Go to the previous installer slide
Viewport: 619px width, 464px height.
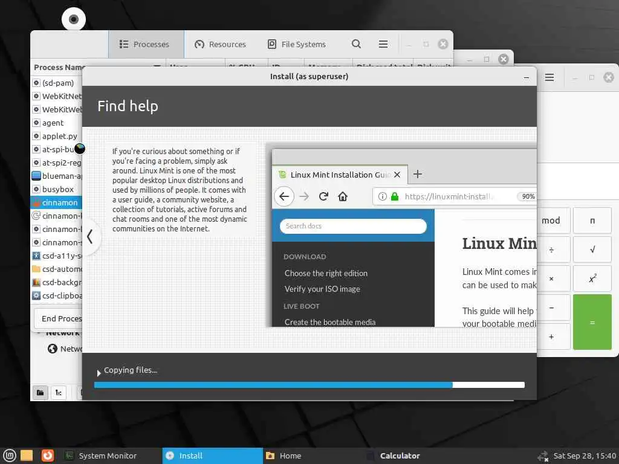(90, 236)
